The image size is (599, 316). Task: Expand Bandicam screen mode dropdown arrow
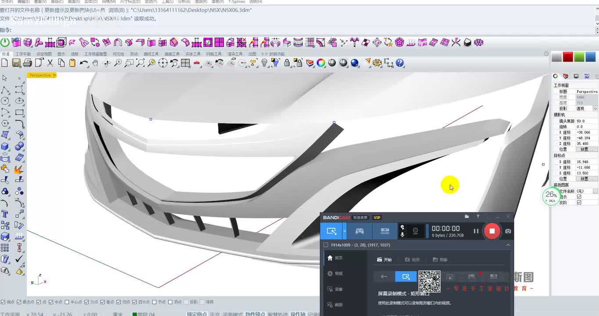pos(345,231)
